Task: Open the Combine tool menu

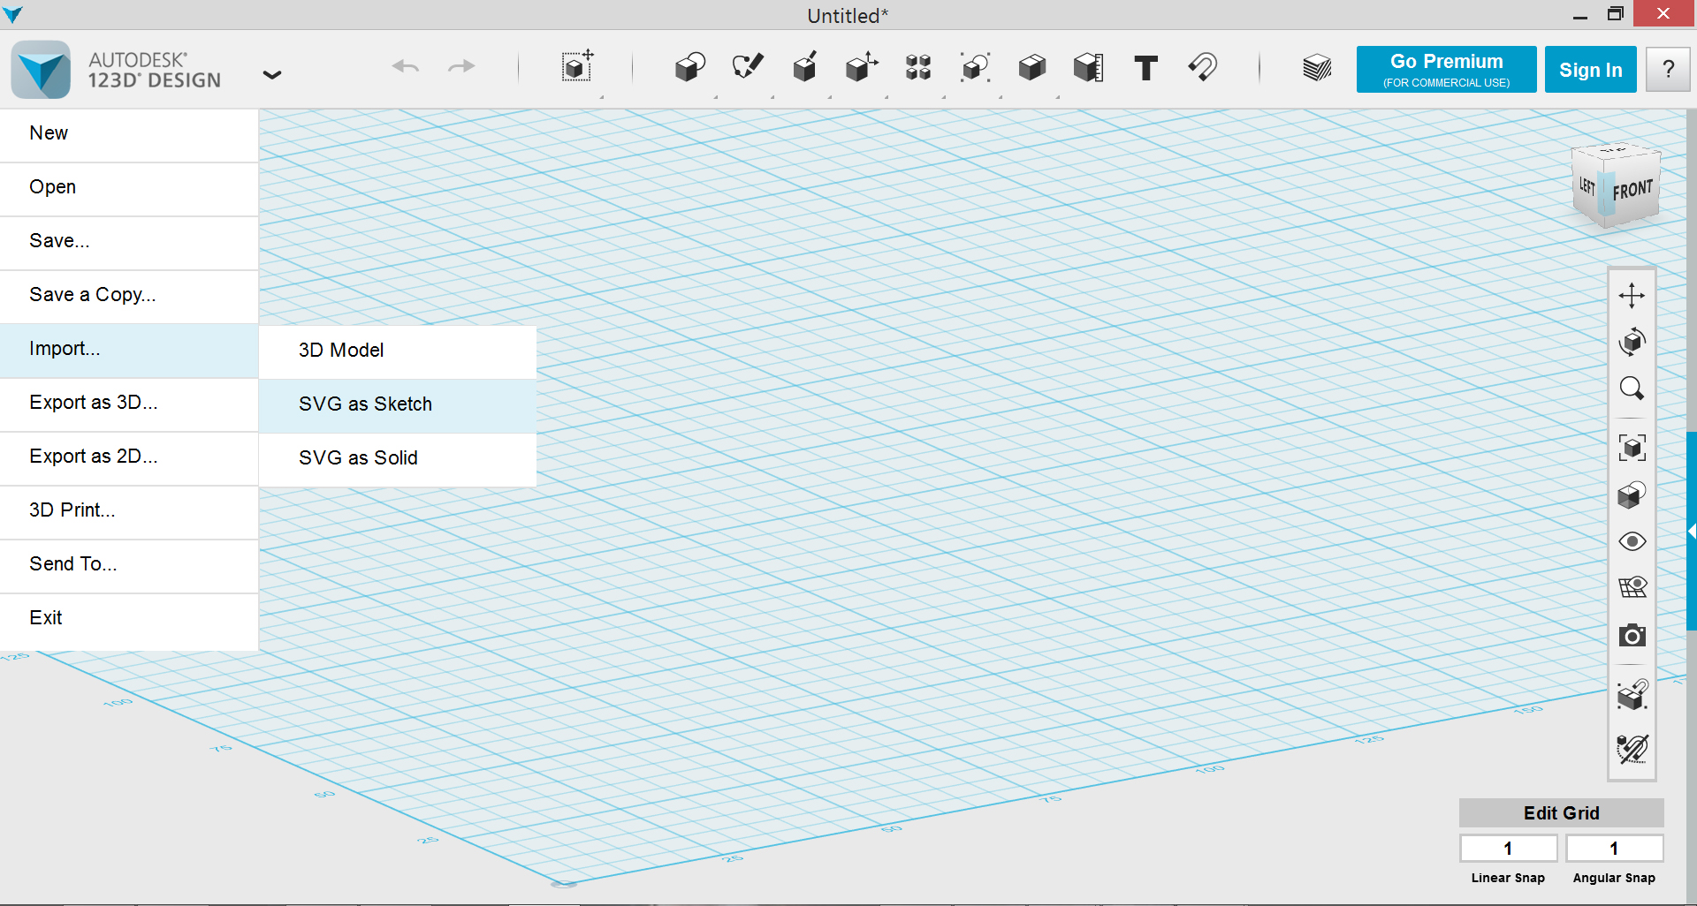Action: pos(1031,67)
